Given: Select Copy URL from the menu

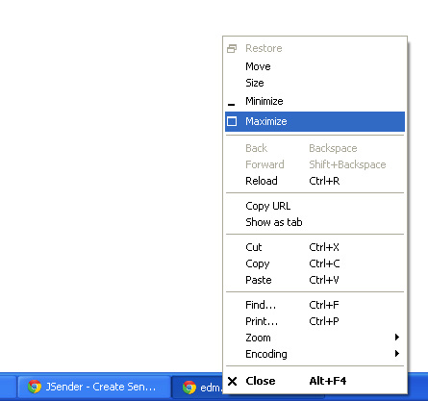Looking at the screenshot, I should tap(315, 206).
